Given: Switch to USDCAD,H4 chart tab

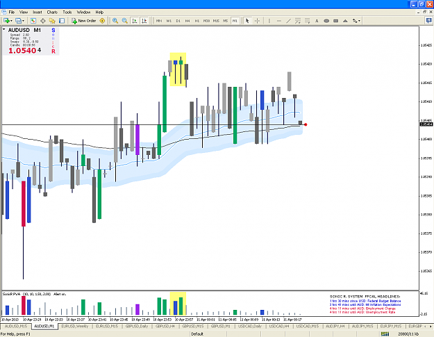Looking at the screenshot, I should click(x=278, y=327).
